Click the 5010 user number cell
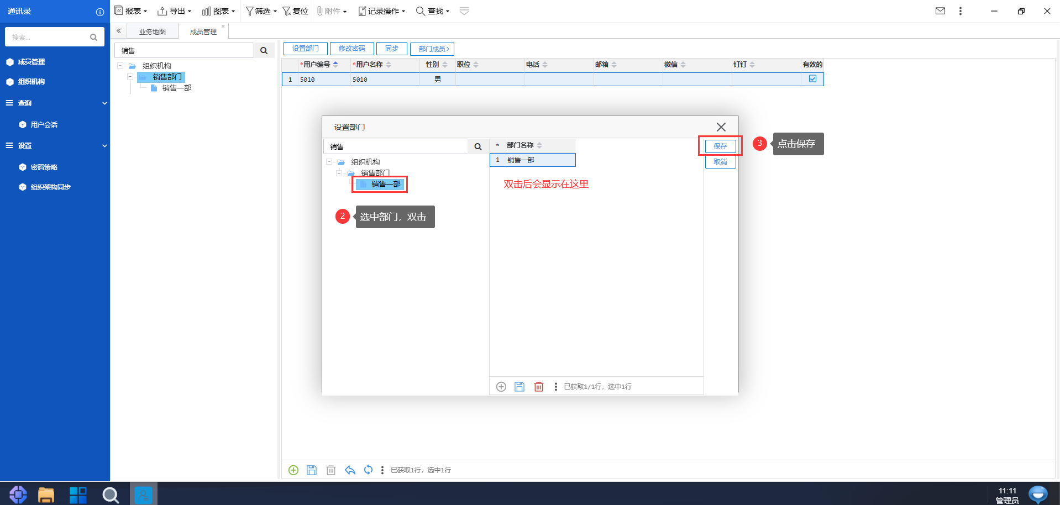 [324, 80]
